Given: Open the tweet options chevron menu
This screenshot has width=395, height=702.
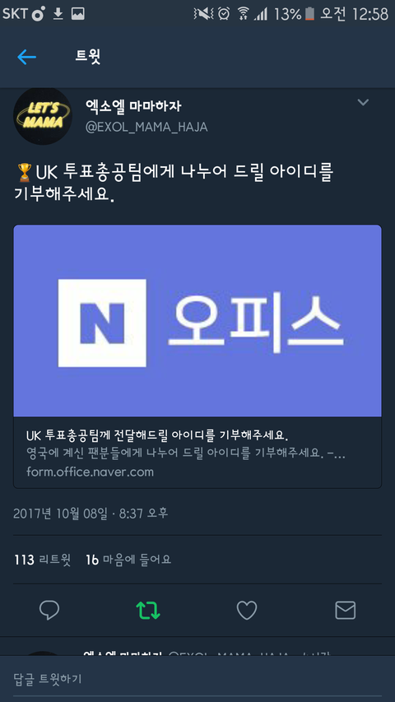Looking at the screenshot, I should 363,103.
